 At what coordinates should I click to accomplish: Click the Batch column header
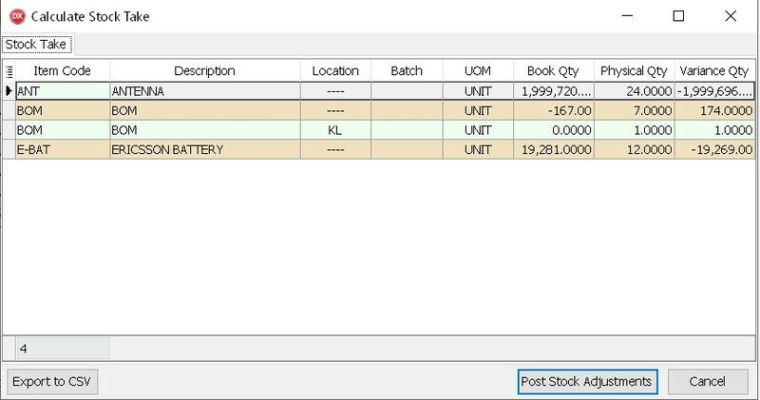(406, 71)
